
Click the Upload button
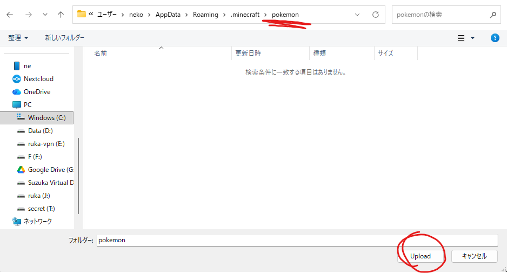coord(421,256)
